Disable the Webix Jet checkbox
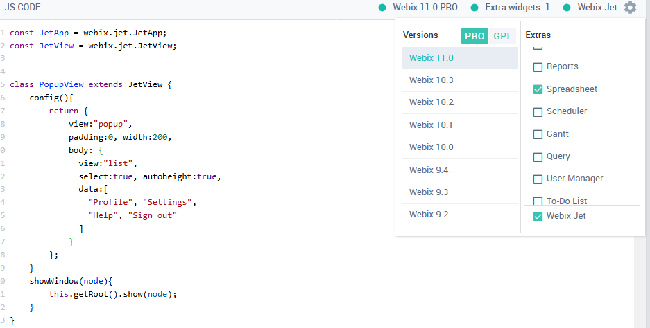Screen dimensions: 650x328 (538, 217)
